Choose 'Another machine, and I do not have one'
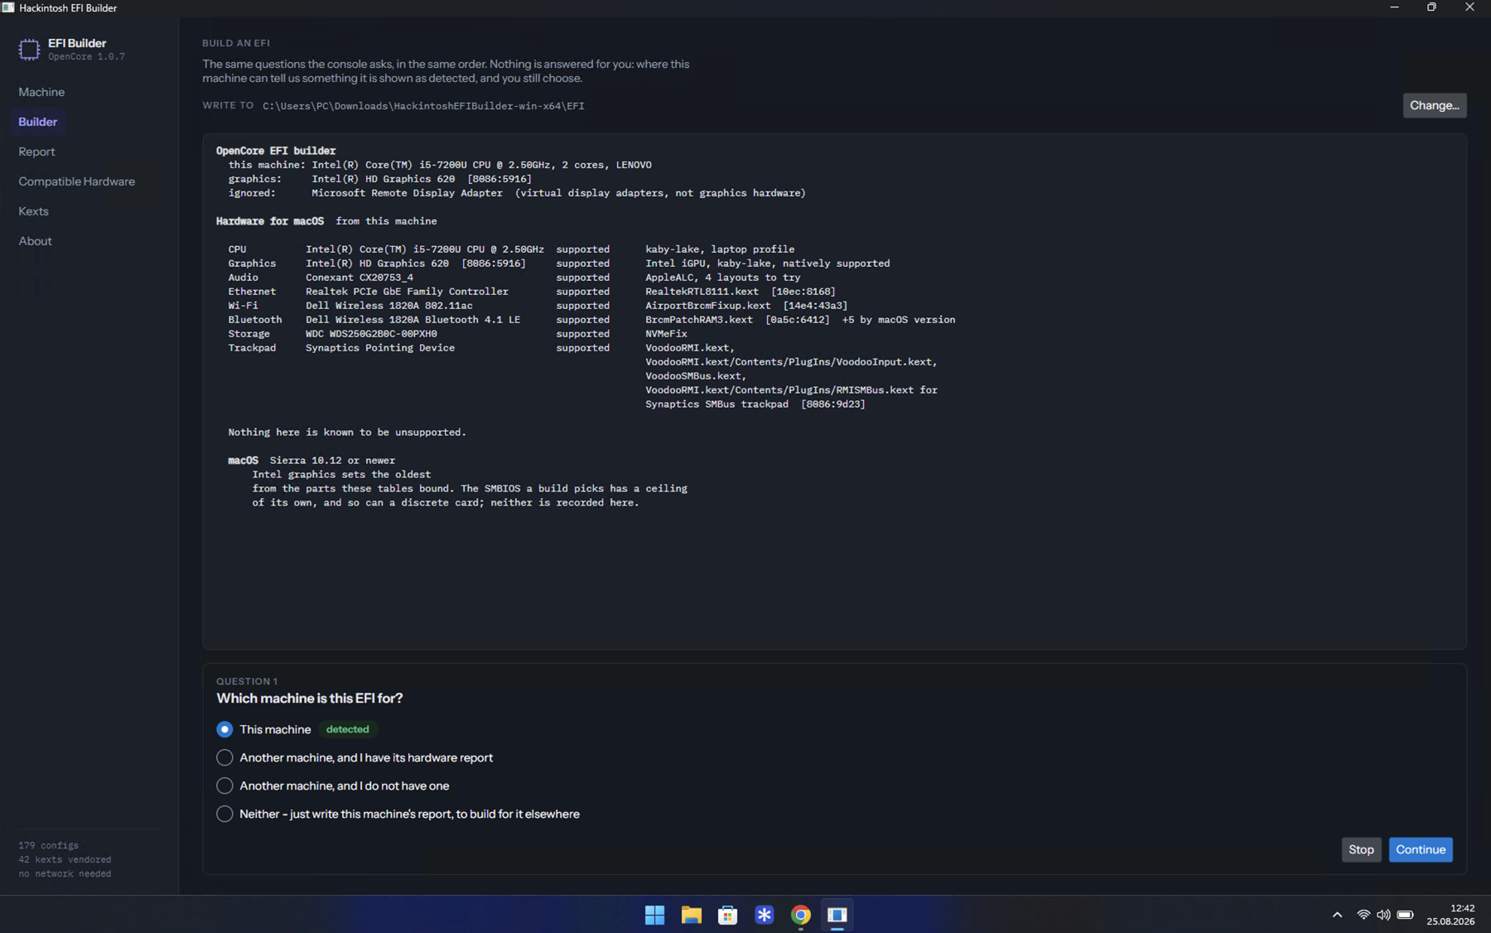 (x=224, y=786)
